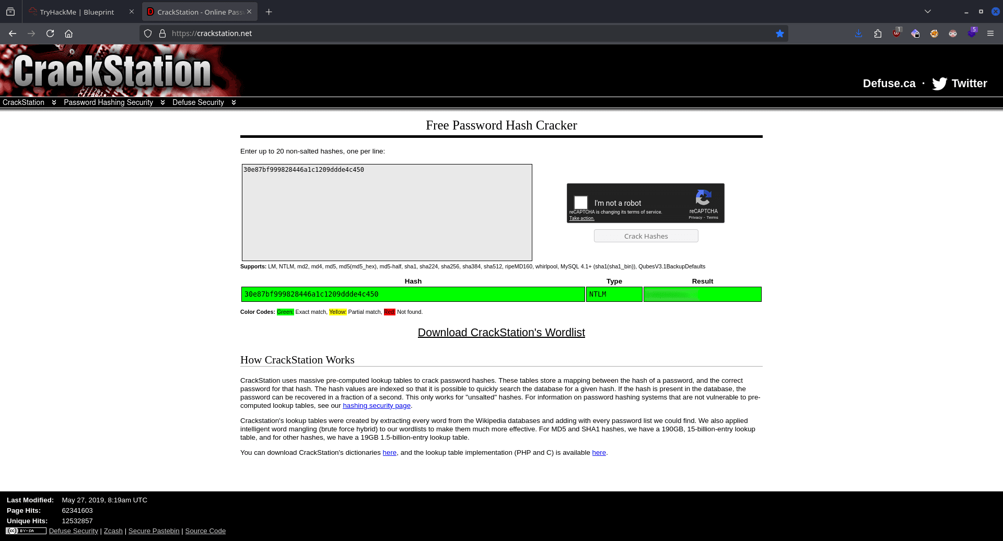The image size is (1003, 541).
Task: Check the I'm not a robot box
Action: click(580, 203)
